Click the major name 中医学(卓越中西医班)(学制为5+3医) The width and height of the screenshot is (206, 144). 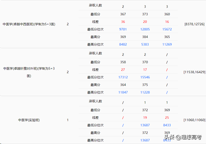point(29,24)
